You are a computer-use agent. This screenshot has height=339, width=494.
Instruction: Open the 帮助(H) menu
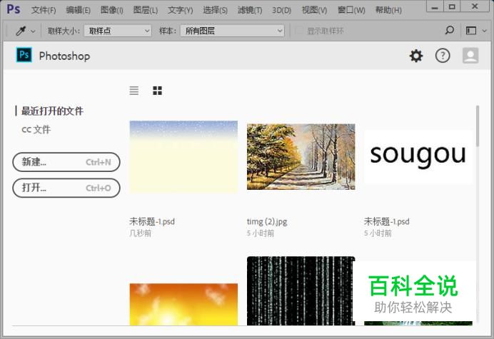pos(388,11)
